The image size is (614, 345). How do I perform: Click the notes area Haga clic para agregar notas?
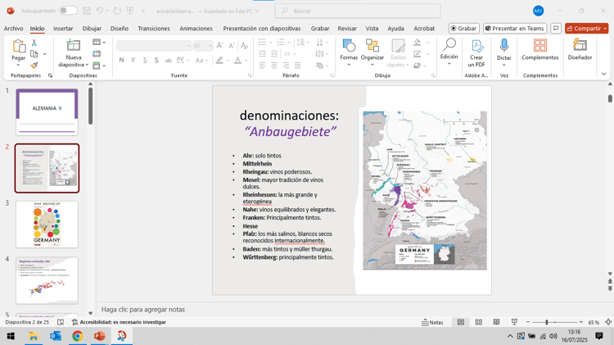pyautogui.click(x=143, y=309)
